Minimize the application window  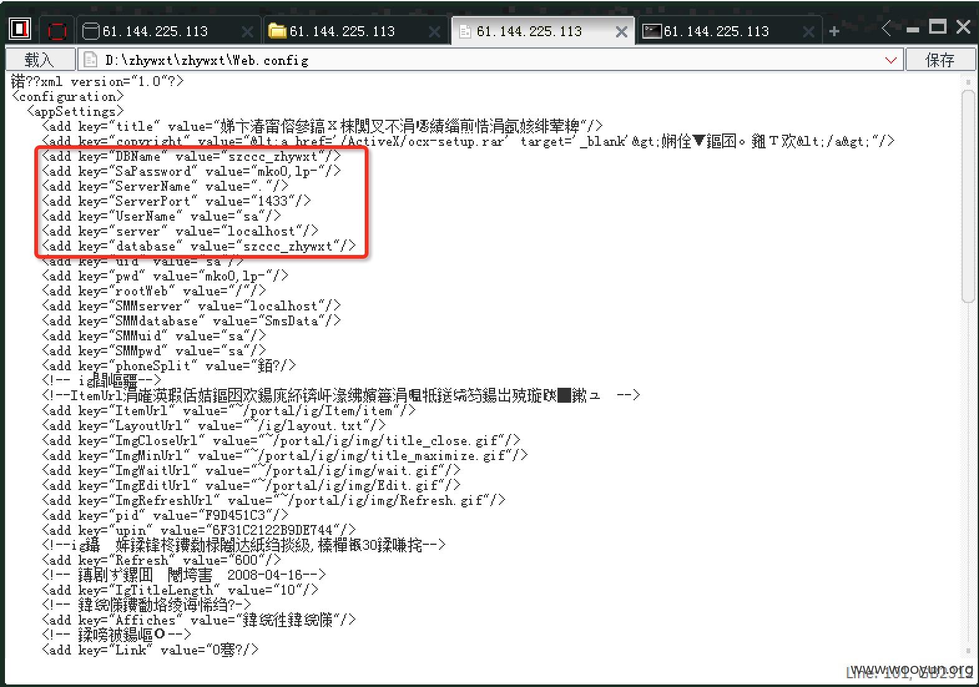(x=912, y=29)
